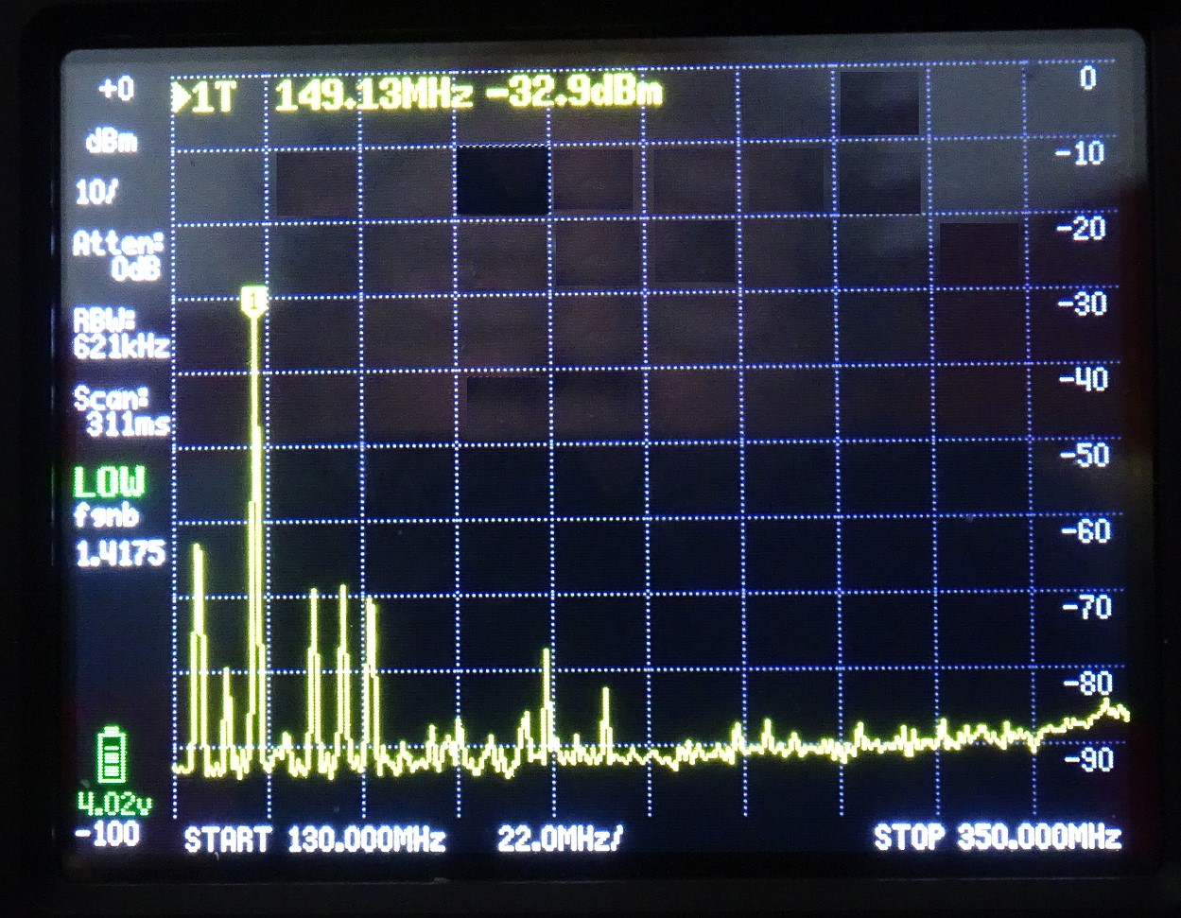
Task: Set the STOP 350.000MHz frequency
Action: pyautogui.click(x=997, y=838)
